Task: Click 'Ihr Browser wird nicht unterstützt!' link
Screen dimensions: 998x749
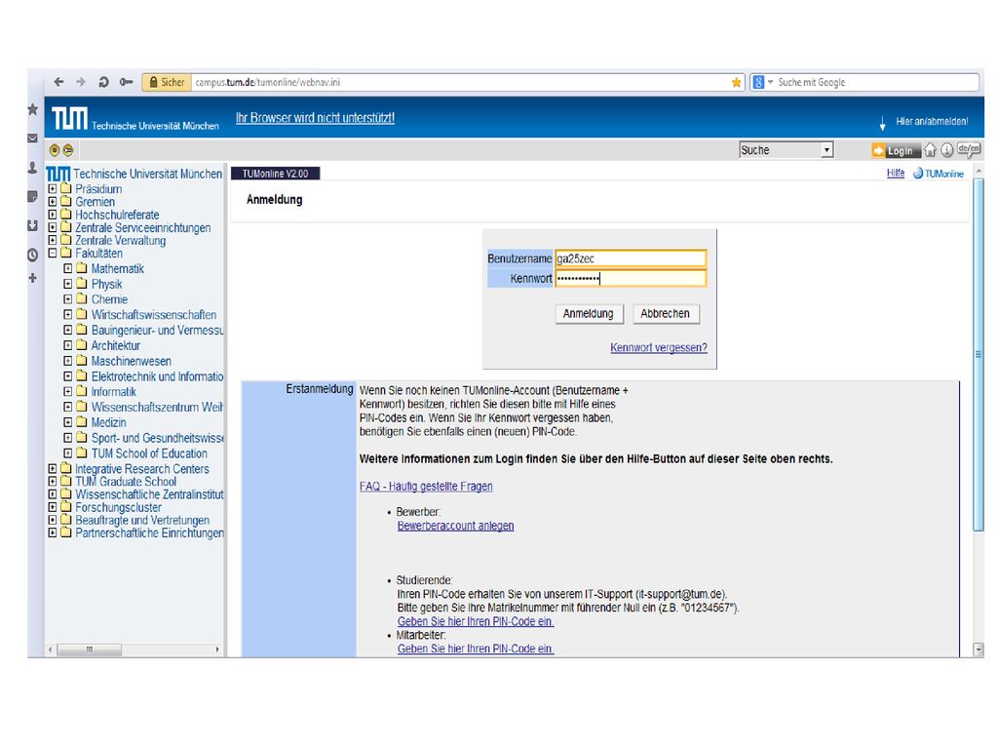Action: click(315, 118)
